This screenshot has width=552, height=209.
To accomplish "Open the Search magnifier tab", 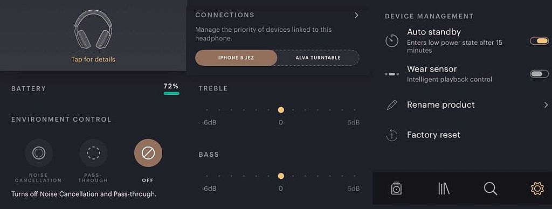I will [x=490, y=189].
